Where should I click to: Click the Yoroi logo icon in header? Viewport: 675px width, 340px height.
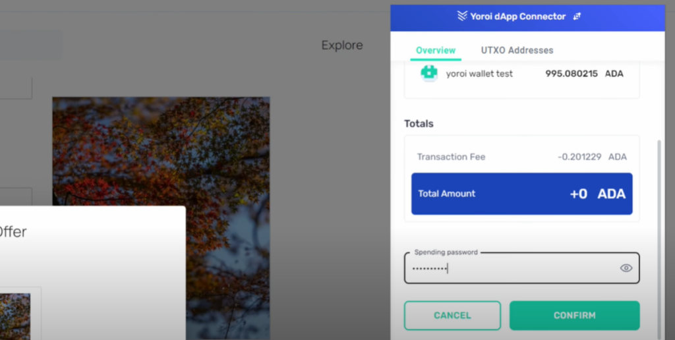[x=462, y=16]
